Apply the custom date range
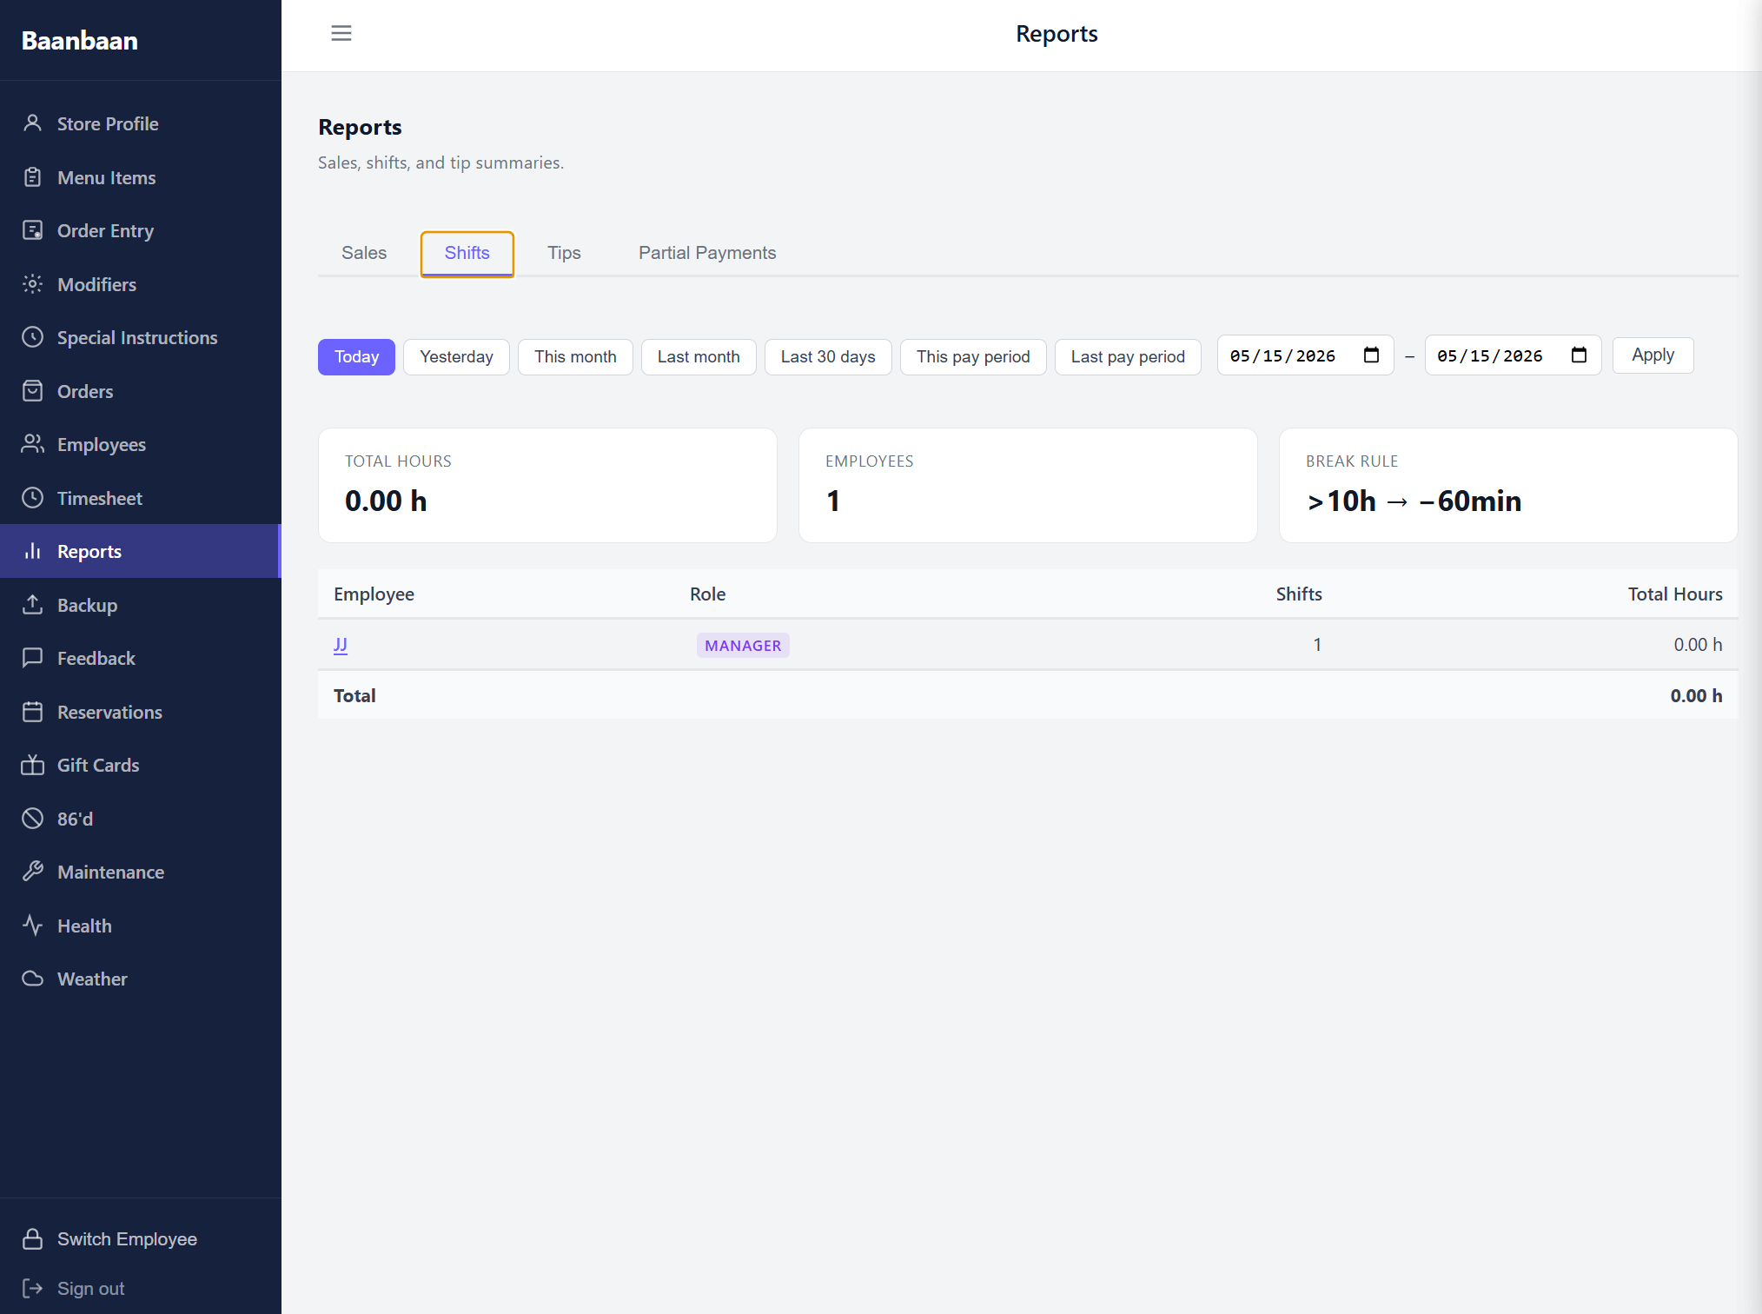Viewport: 1762px width, 1314px height. click(x=1653, y=355)
